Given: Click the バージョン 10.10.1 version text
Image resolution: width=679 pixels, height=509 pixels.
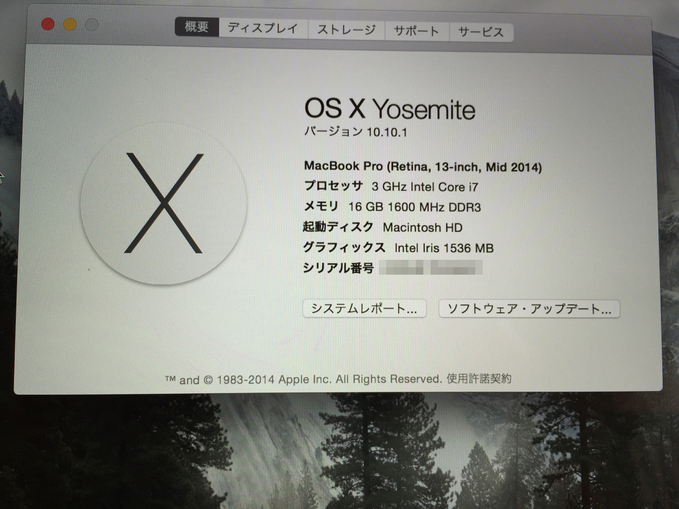Looking at the screenshot, I should point(355,132).
